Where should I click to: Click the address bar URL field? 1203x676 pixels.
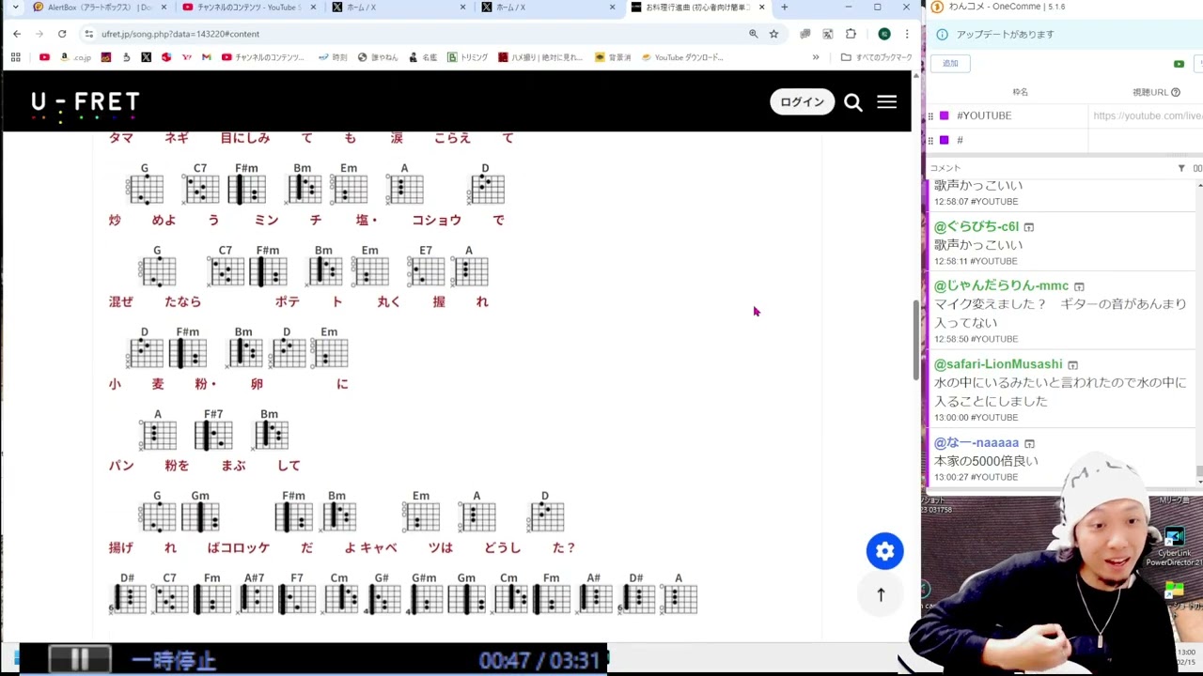point(414,34)
